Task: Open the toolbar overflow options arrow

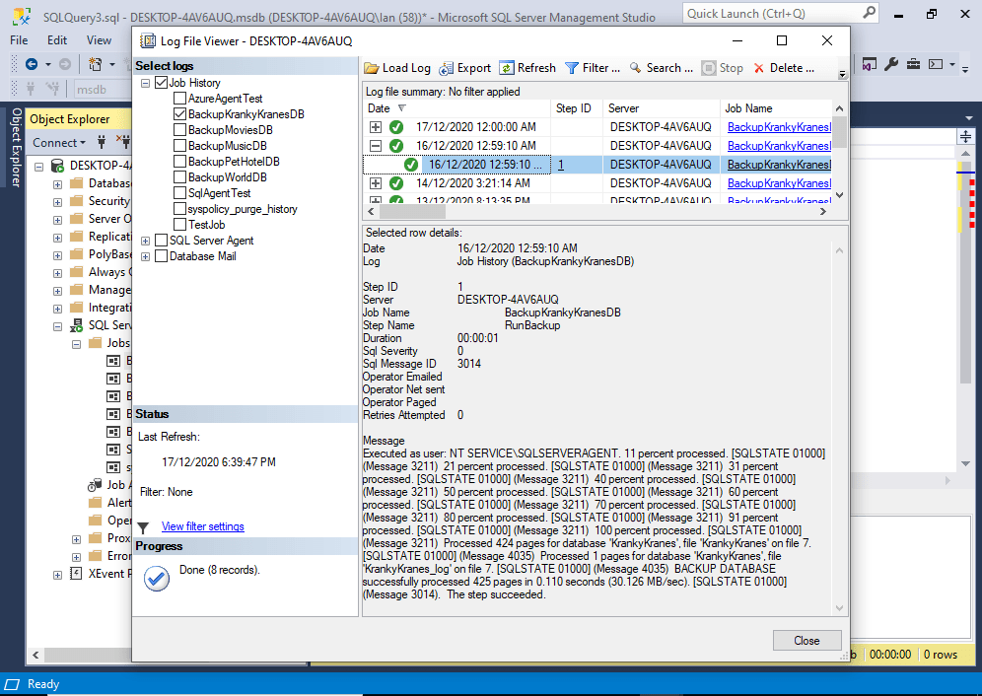Action: (842, 73)
